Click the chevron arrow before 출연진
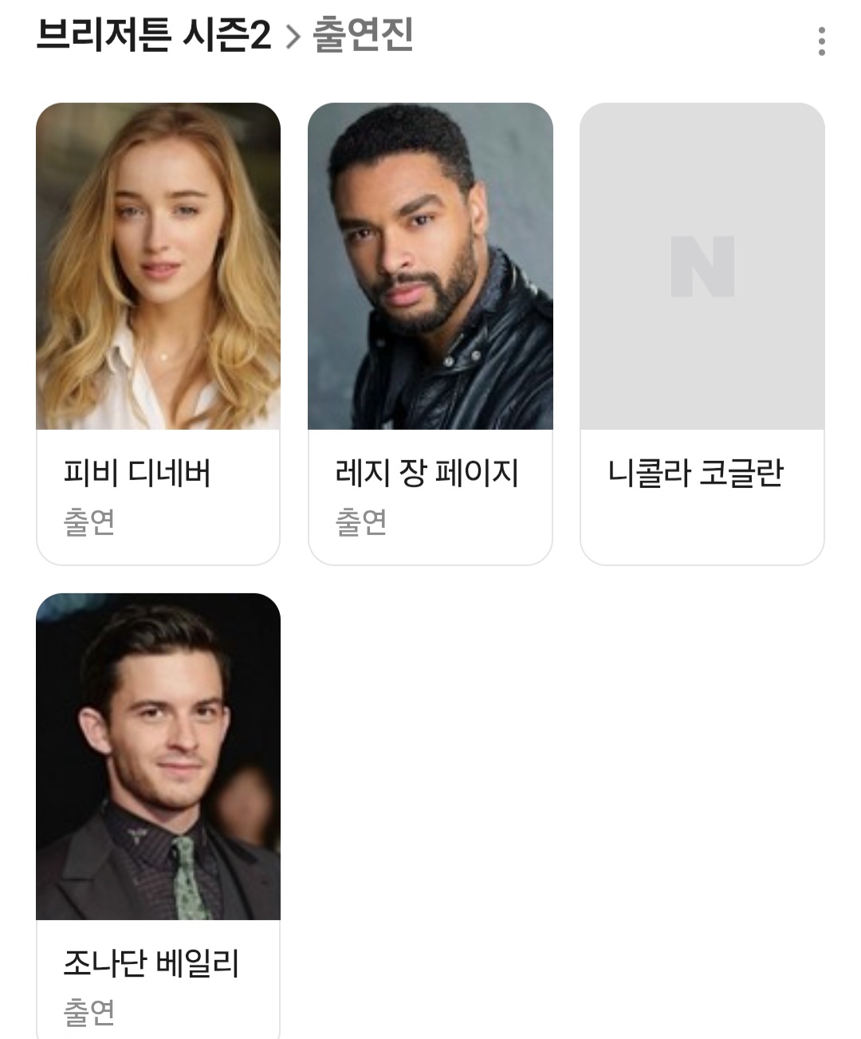The image size is (861, 1039). click(293, 37)
